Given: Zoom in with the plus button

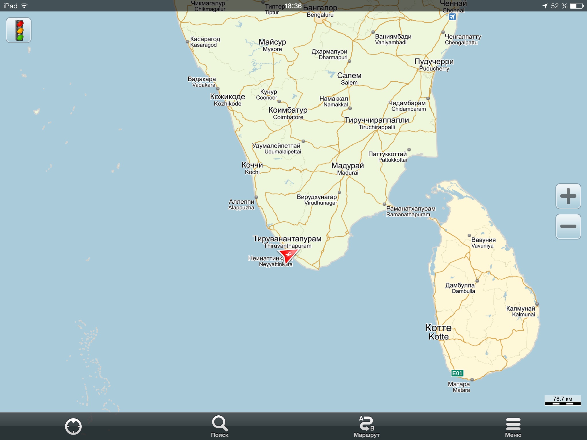Looking at the screenshot, I should (x=568, y=196).
